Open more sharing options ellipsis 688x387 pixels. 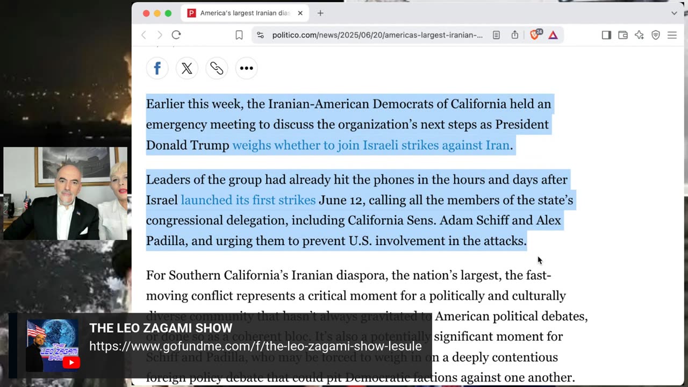pyautogui.click(x=246, y=68)
